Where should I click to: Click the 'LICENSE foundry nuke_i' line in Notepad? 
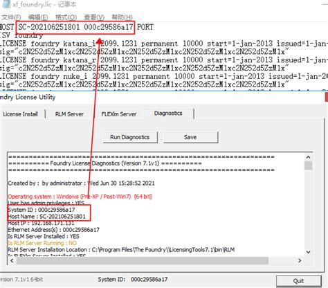(x=163, y=76)
